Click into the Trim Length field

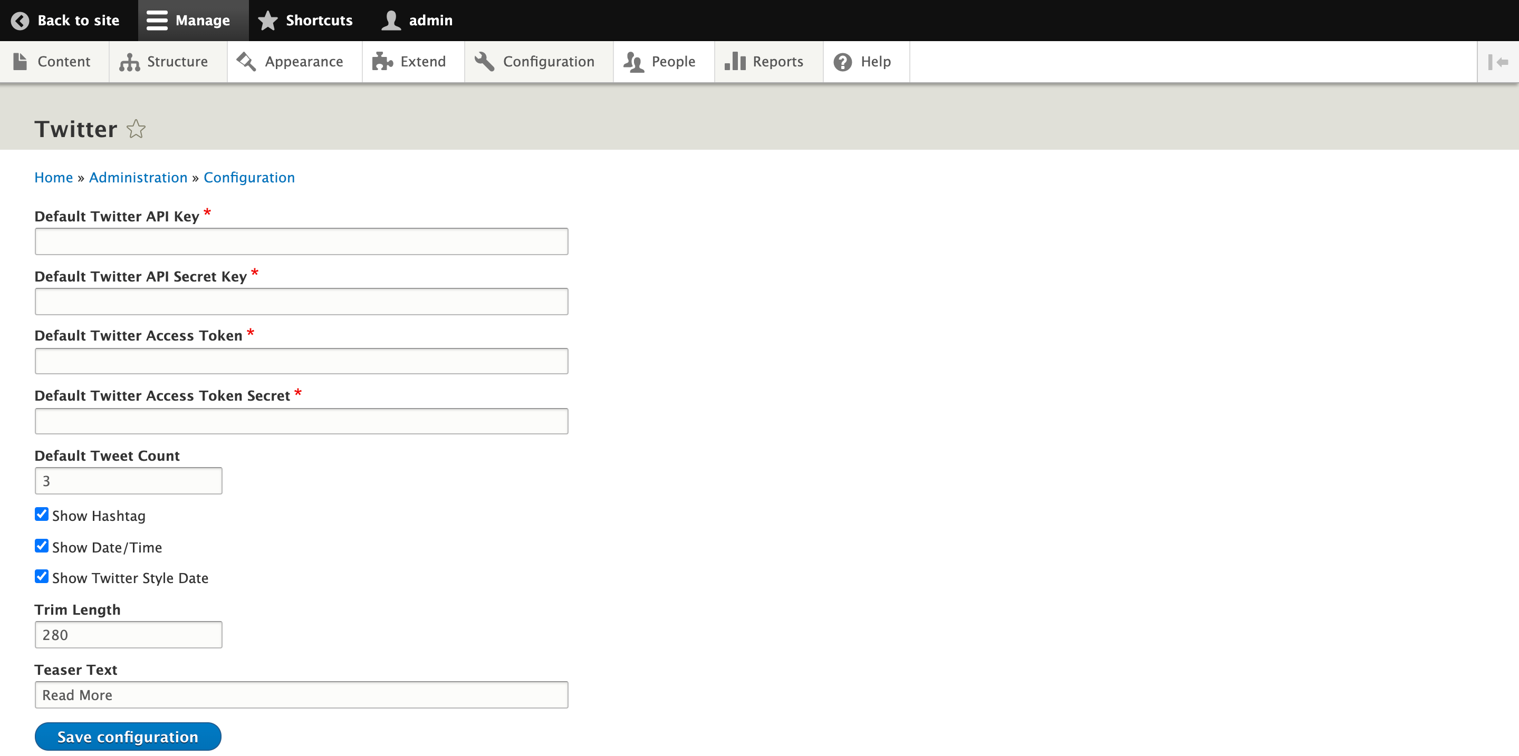tap(129, 635)
